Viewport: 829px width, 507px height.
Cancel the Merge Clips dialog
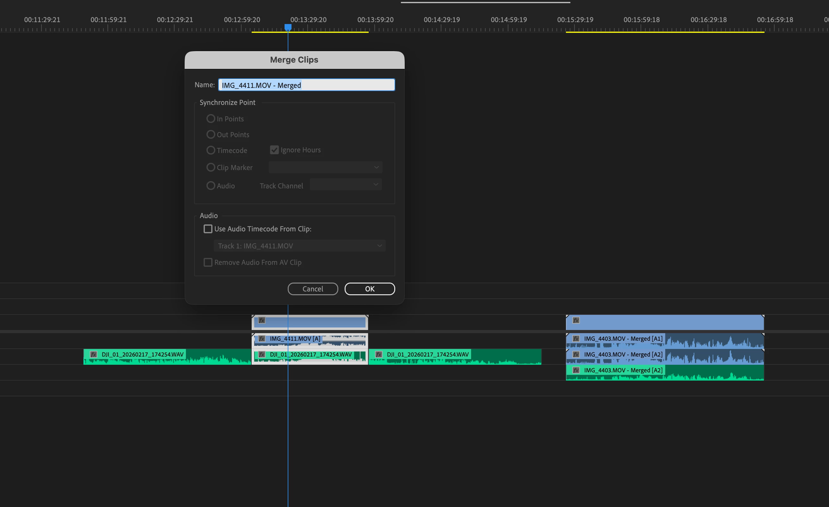313,289
